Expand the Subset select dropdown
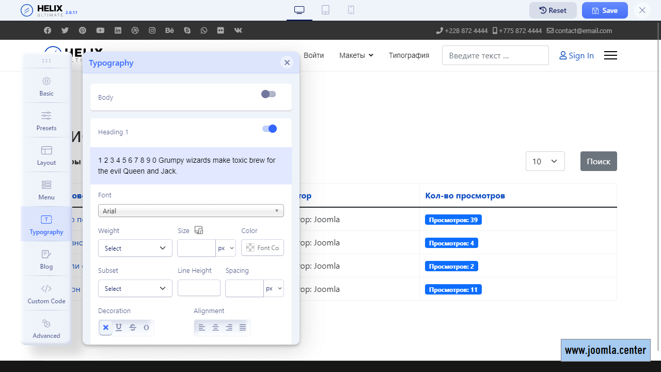The width and height of the screenshot is (661, 372). pos(135,288)
